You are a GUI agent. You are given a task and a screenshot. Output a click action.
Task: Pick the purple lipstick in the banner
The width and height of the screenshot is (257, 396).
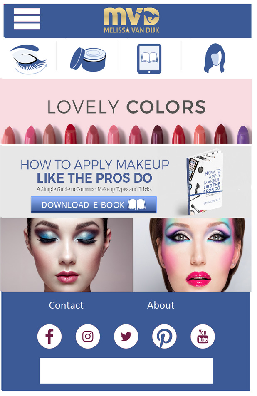(243, 135)
